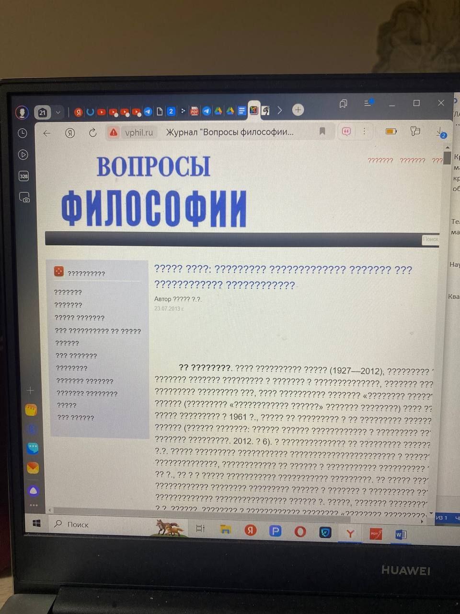Focus the Поиск field on the dark bar
The image size is (460, 614).
click(430, 239)
